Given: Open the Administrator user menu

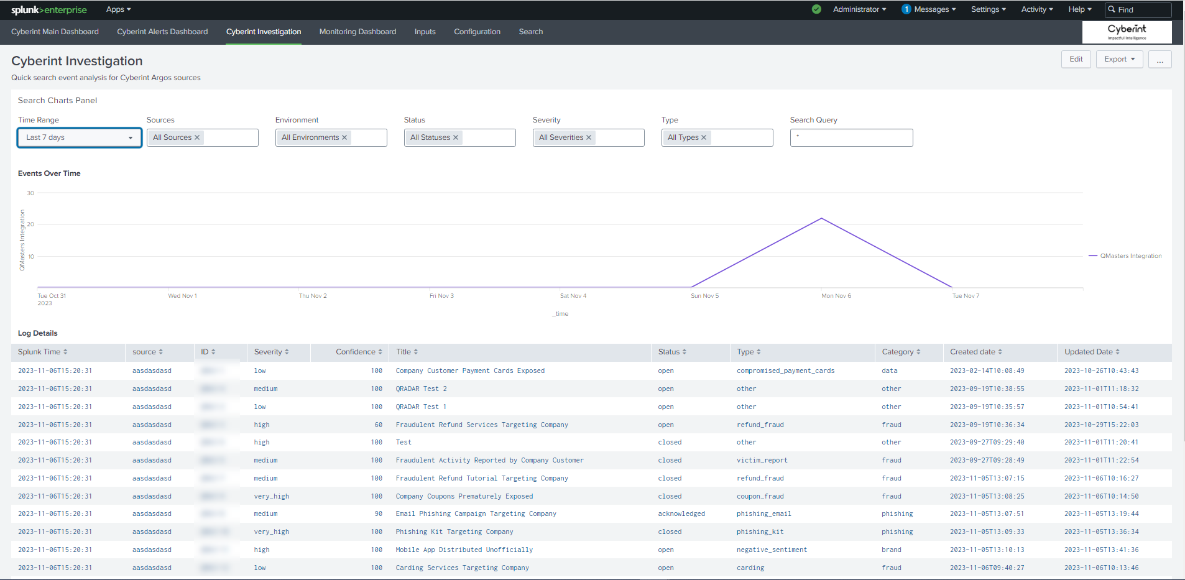Looking at the screenshot, I should tap(859, 9).
